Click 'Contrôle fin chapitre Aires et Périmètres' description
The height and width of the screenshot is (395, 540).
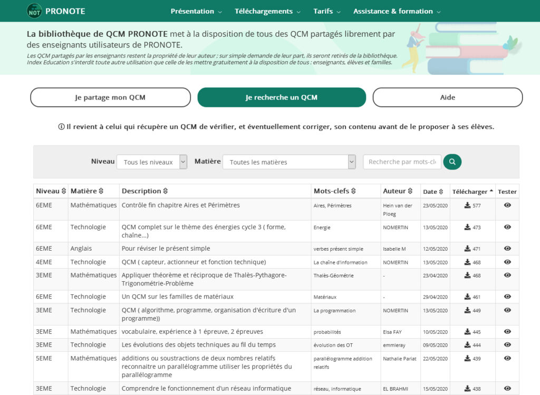[180, 205]
